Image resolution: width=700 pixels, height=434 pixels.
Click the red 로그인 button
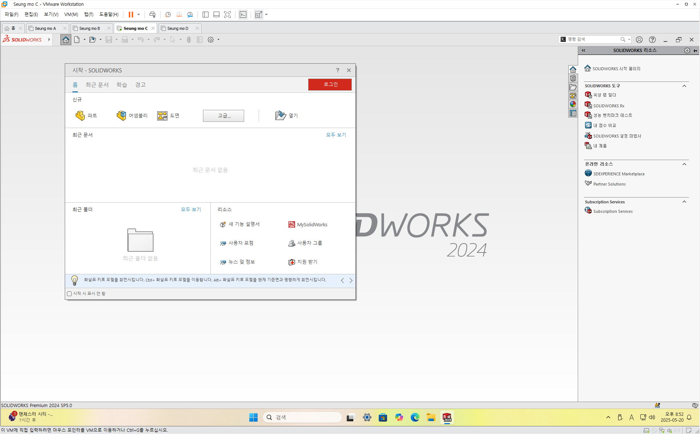(x=330, y=84)
